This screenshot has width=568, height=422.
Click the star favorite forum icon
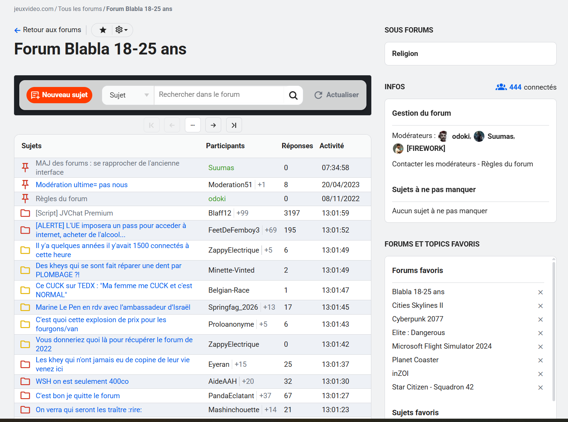102,30
